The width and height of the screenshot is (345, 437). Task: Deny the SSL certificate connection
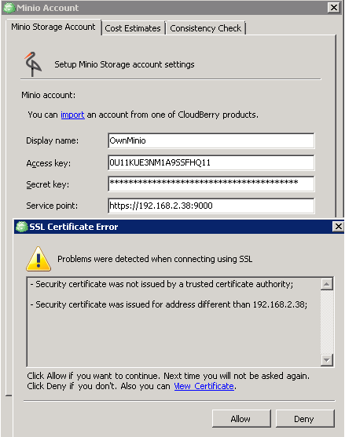point(305,419)
